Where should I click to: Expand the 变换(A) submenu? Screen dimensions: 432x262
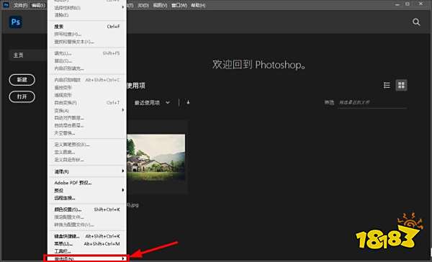87,110
